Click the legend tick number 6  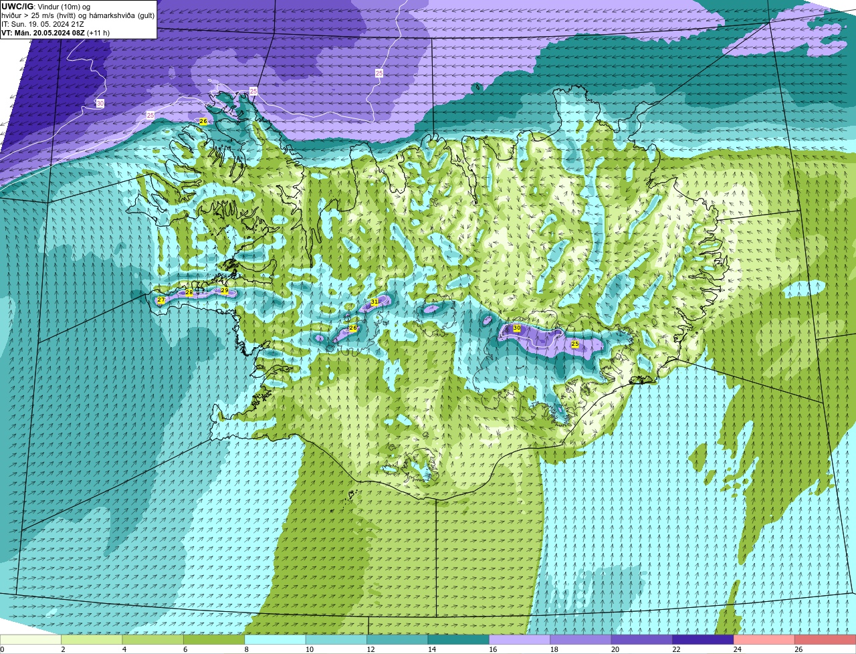(186, 649)
